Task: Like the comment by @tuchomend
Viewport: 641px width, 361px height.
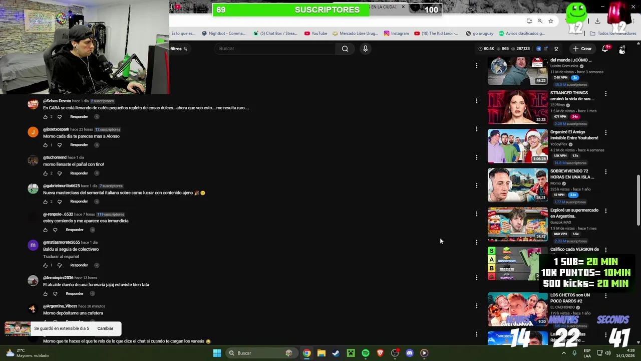Action: [x=45, y=173]
